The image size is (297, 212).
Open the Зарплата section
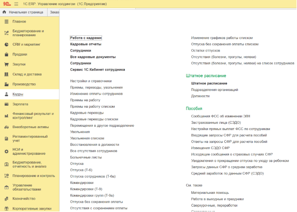pyautogui.click(x=20, y=104)
